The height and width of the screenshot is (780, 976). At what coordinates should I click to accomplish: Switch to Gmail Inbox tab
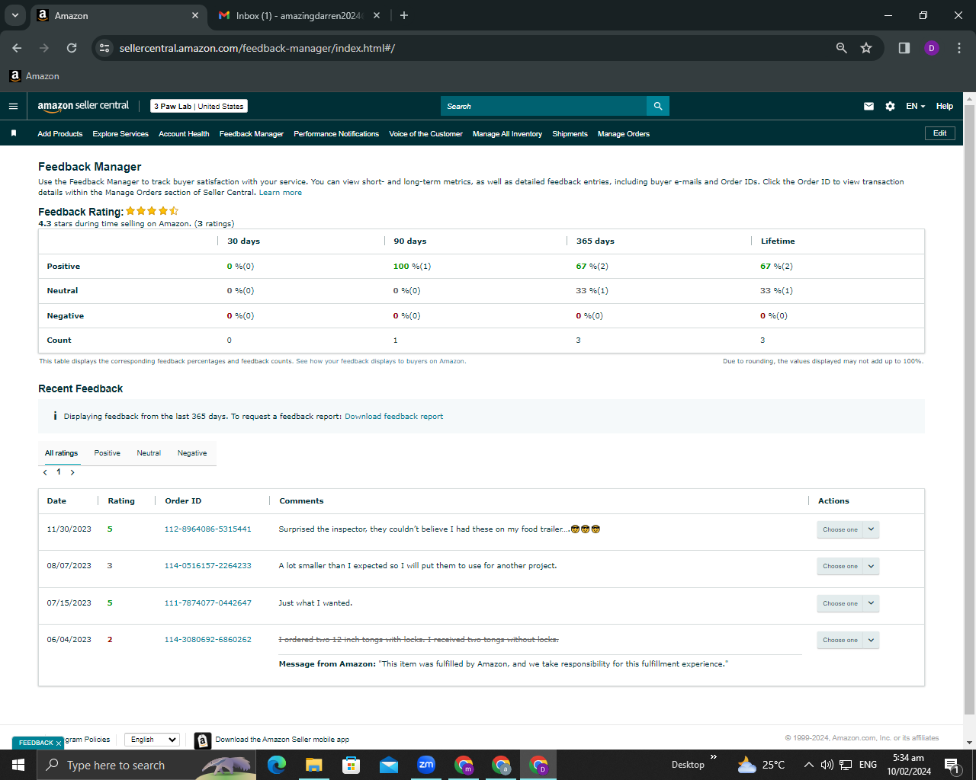pos(300,15)
